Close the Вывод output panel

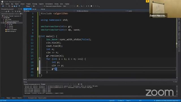click(176, 82)
